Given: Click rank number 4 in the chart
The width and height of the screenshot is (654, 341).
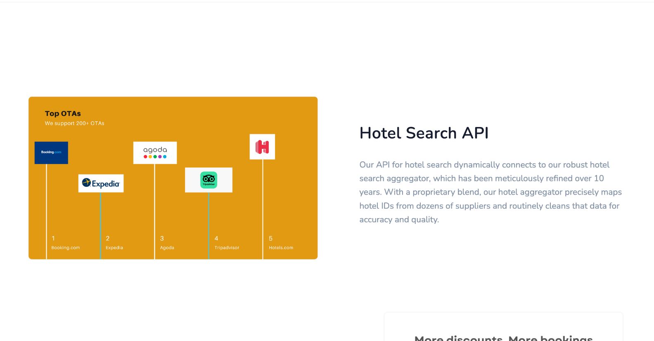Looking at the screenshot, I should 216,238.
